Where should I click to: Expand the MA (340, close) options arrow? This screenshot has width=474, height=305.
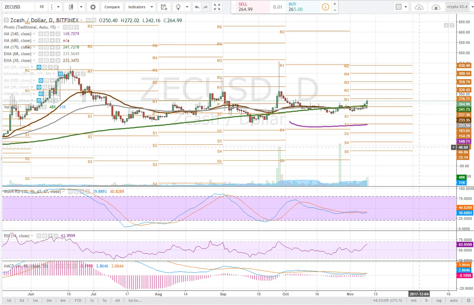pos(34,34)
